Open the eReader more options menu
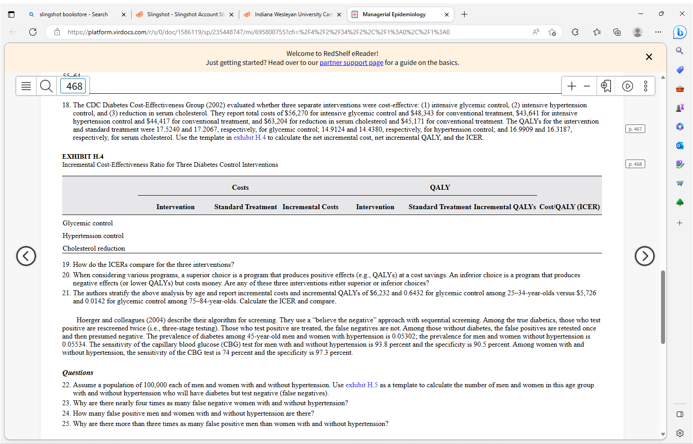 tap(646, 86)
